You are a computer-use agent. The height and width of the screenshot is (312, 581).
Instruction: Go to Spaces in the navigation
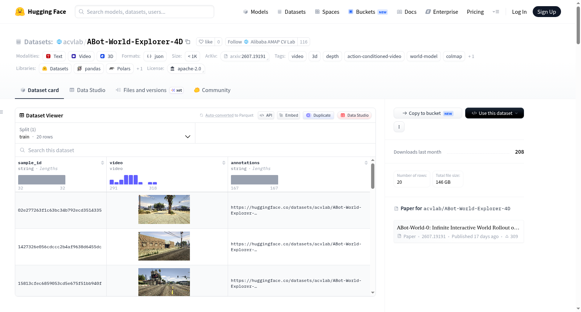[x=327, y=12]
